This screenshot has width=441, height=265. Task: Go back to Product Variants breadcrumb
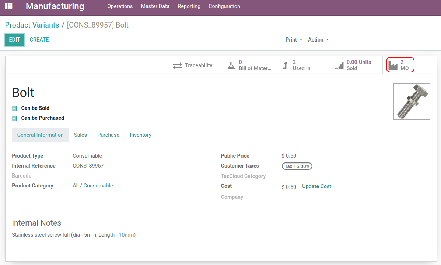click(32, 25)
